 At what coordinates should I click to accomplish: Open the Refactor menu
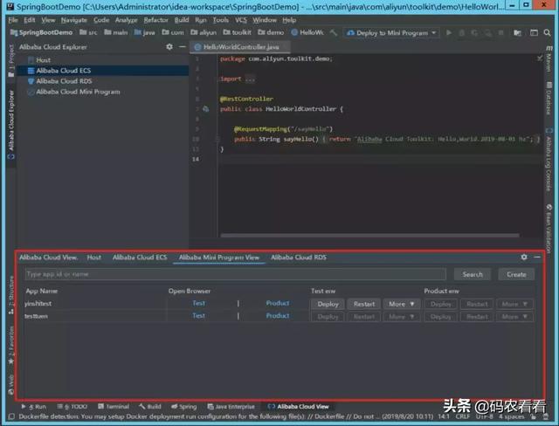point(155,19)
